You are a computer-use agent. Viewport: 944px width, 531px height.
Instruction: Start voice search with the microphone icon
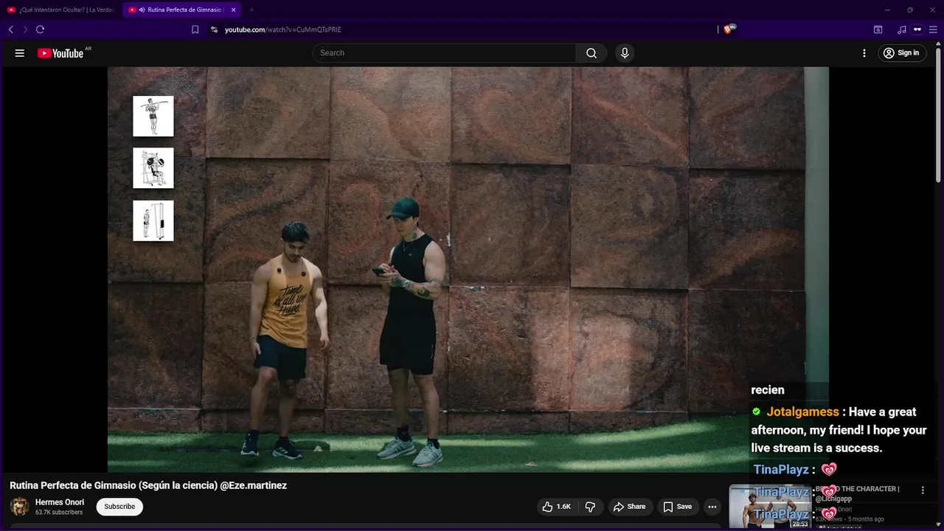[625, 53]
